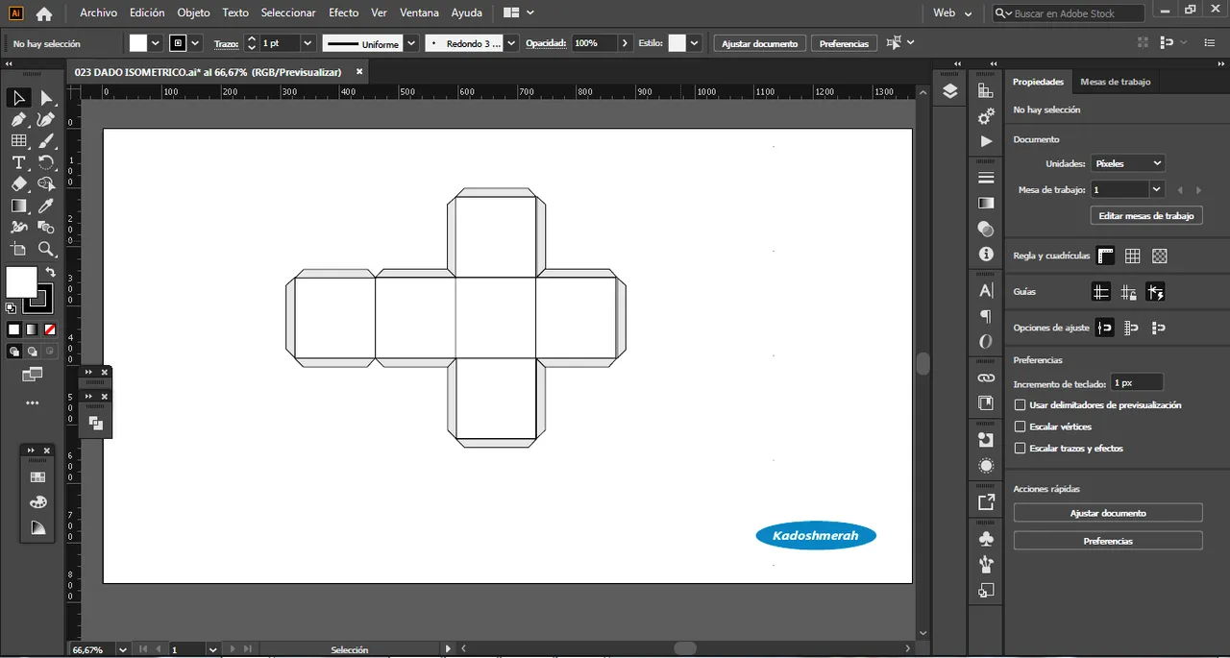
Task: Select the Direct Selection tool
Action: [x=46, y=98]
